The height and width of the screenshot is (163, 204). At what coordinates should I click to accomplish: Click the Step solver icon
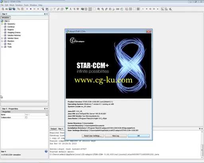point(74,9)
